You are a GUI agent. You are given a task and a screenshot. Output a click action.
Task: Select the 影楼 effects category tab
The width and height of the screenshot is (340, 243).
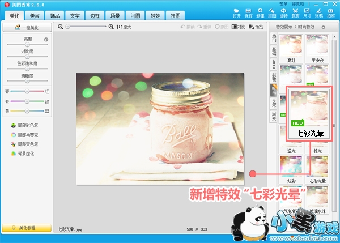[274, 77]
